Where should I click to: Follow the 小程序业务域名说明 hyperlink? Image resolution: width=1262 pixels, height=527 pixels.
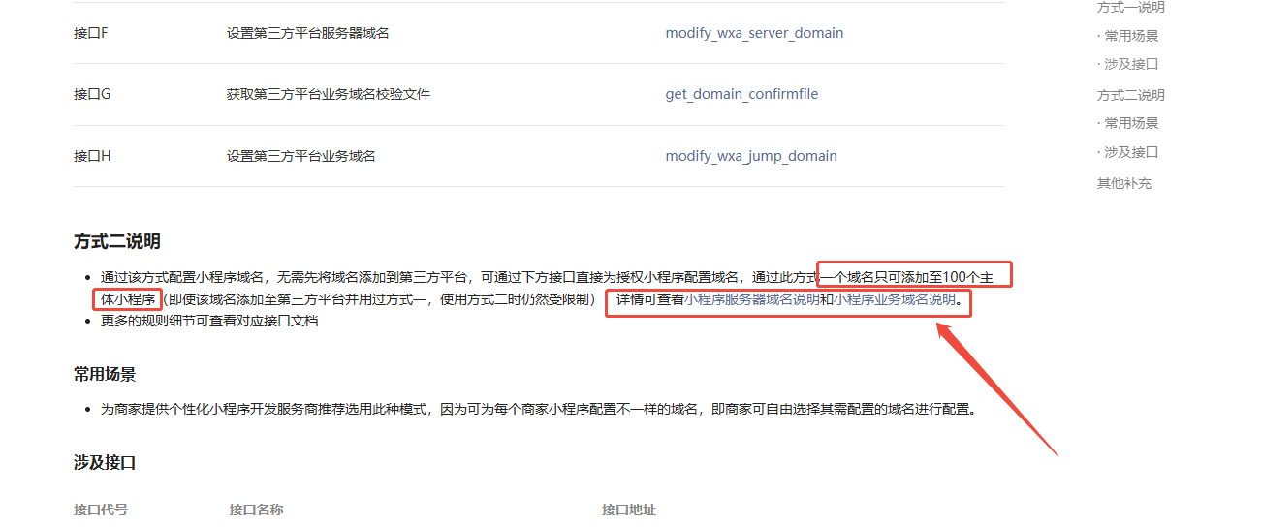(895, 300)
